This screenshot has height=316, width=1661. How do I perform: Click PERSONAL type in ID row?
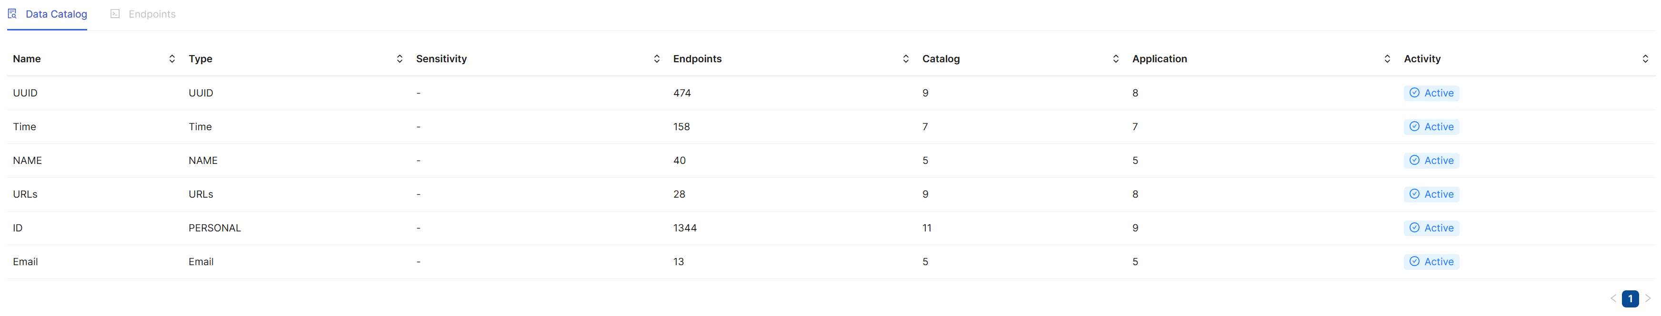point(214,228)
